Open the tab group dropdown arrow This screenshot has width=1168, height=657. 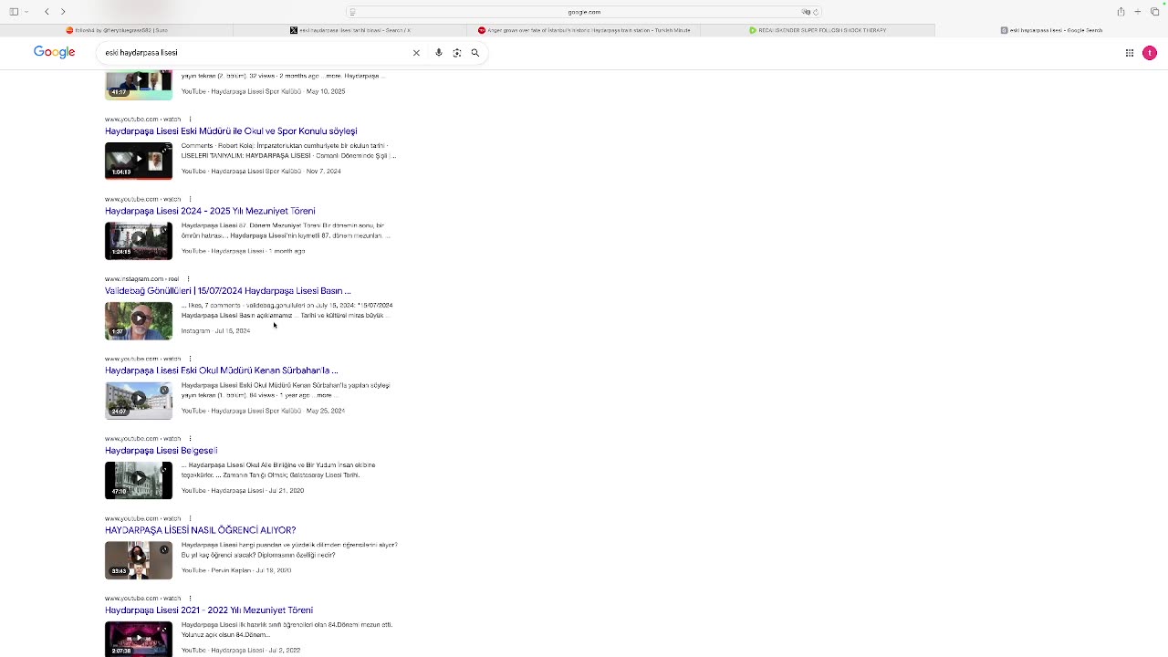coord(26,12)
